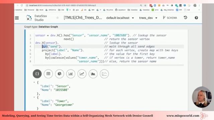Open www.mlopsworld.com link
The image size is (214, 120).
pos(183,116)
